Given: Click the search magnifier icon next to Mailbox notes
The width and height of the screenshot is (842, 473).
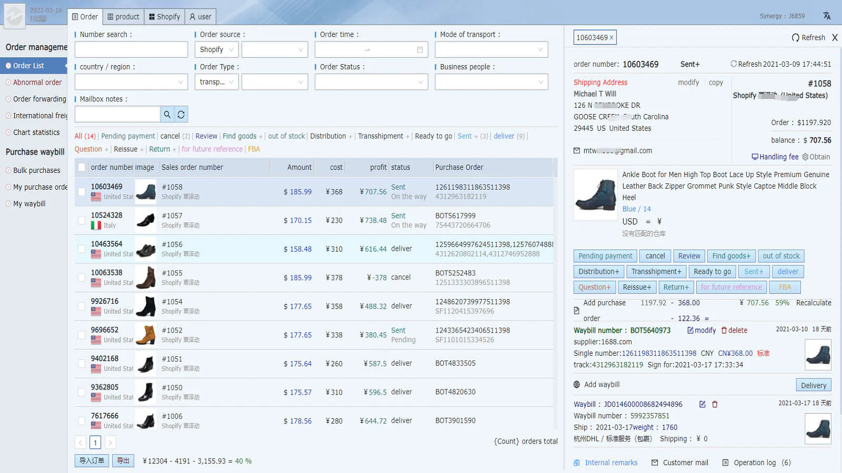Looking at the screenshot, I should click(x=167, y=115).
